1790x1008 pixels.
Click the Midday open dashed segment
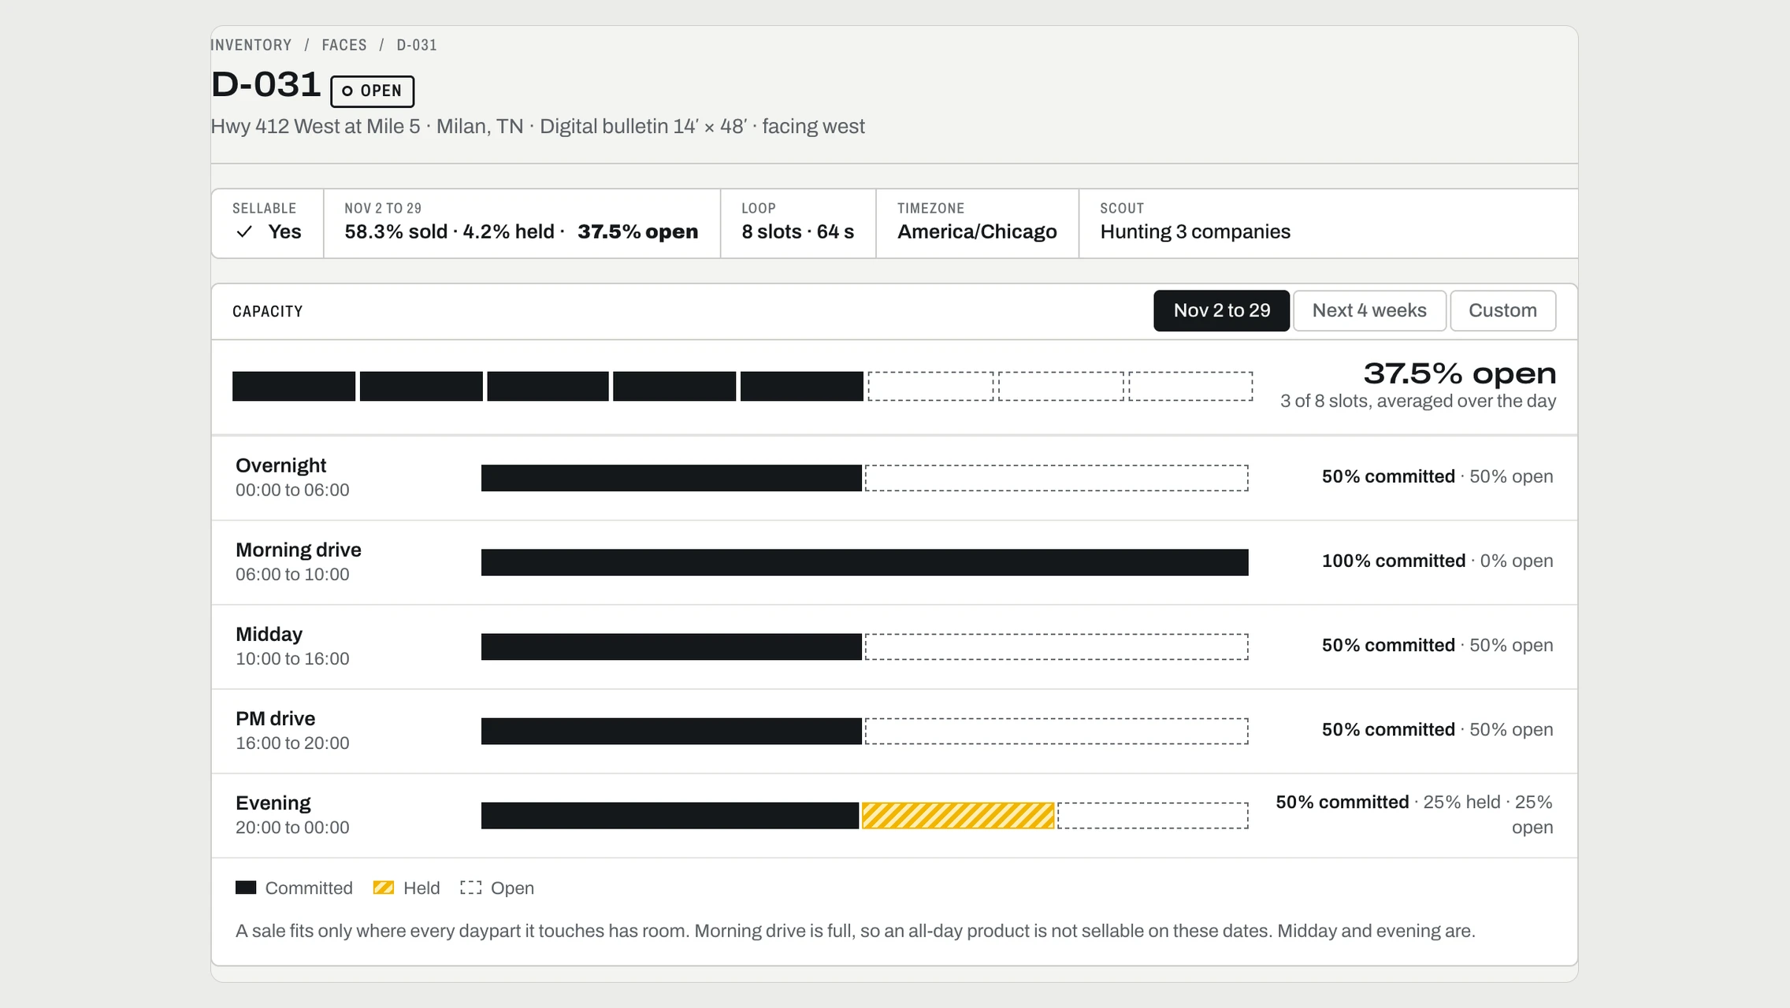tap(1057, 647)
